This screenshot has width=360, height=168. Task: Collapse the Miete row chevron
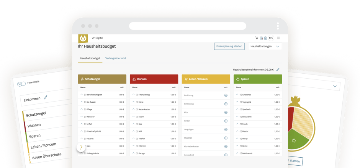click(133, 102)
